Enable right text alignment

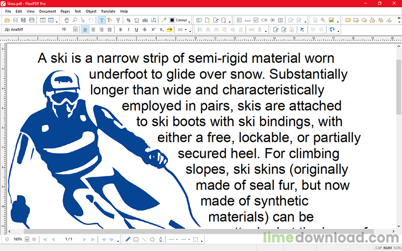101,30
